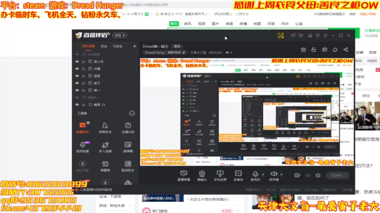380x213 pixels.
Task: Open the 弹幕助手 tool
Action: point(82,127)
